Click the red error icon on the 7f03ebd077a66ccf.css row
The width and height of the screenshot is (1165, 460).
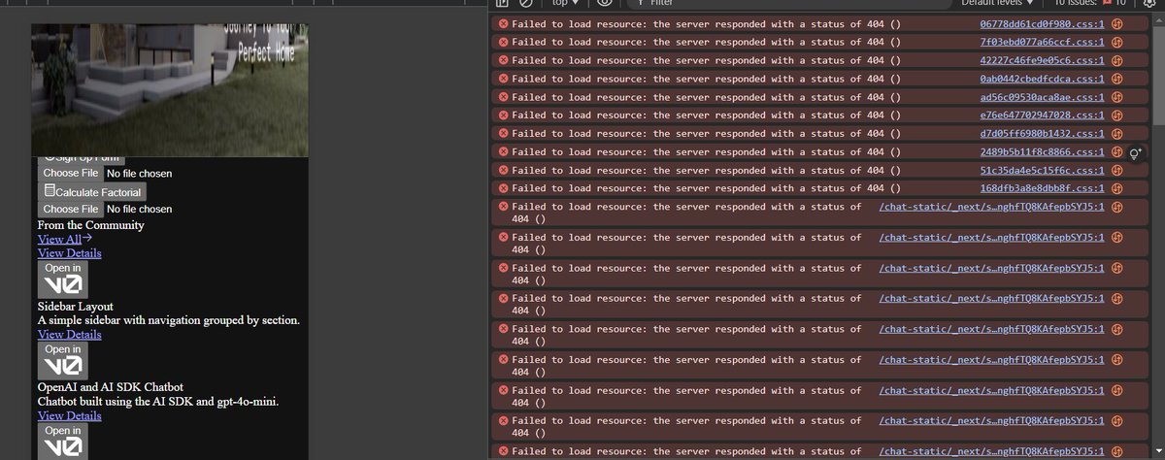(503, 42)
